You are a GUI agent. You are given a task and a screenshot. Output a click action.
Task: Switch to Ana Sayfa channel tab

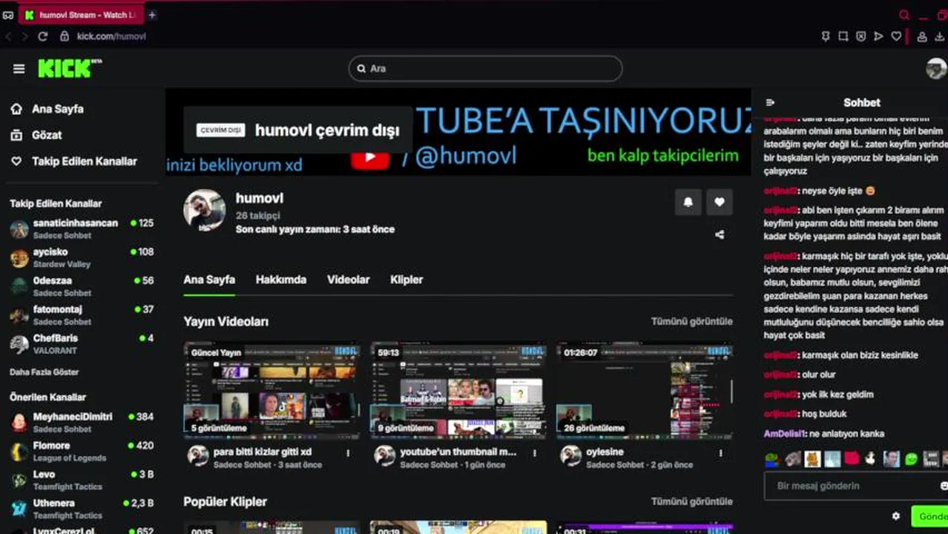click(x=209, y=280)
